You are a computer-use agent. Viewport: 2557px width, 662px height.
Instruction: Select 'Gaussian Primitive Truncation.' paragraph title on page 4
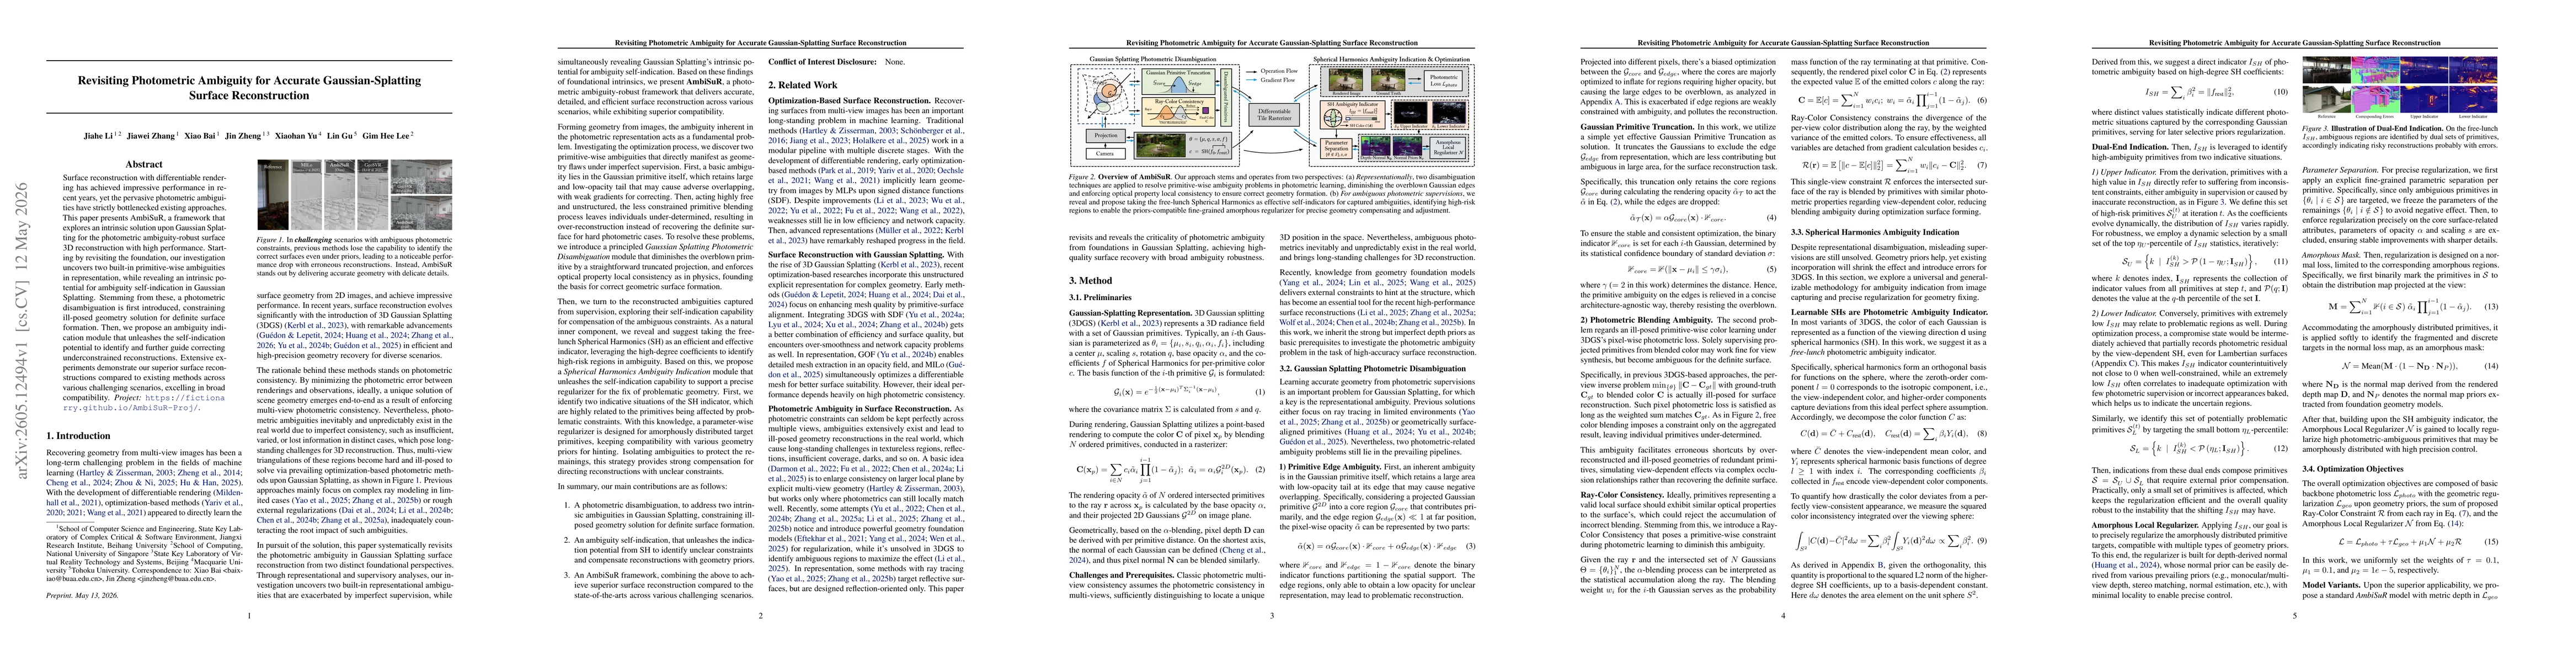pos(1637,128)
